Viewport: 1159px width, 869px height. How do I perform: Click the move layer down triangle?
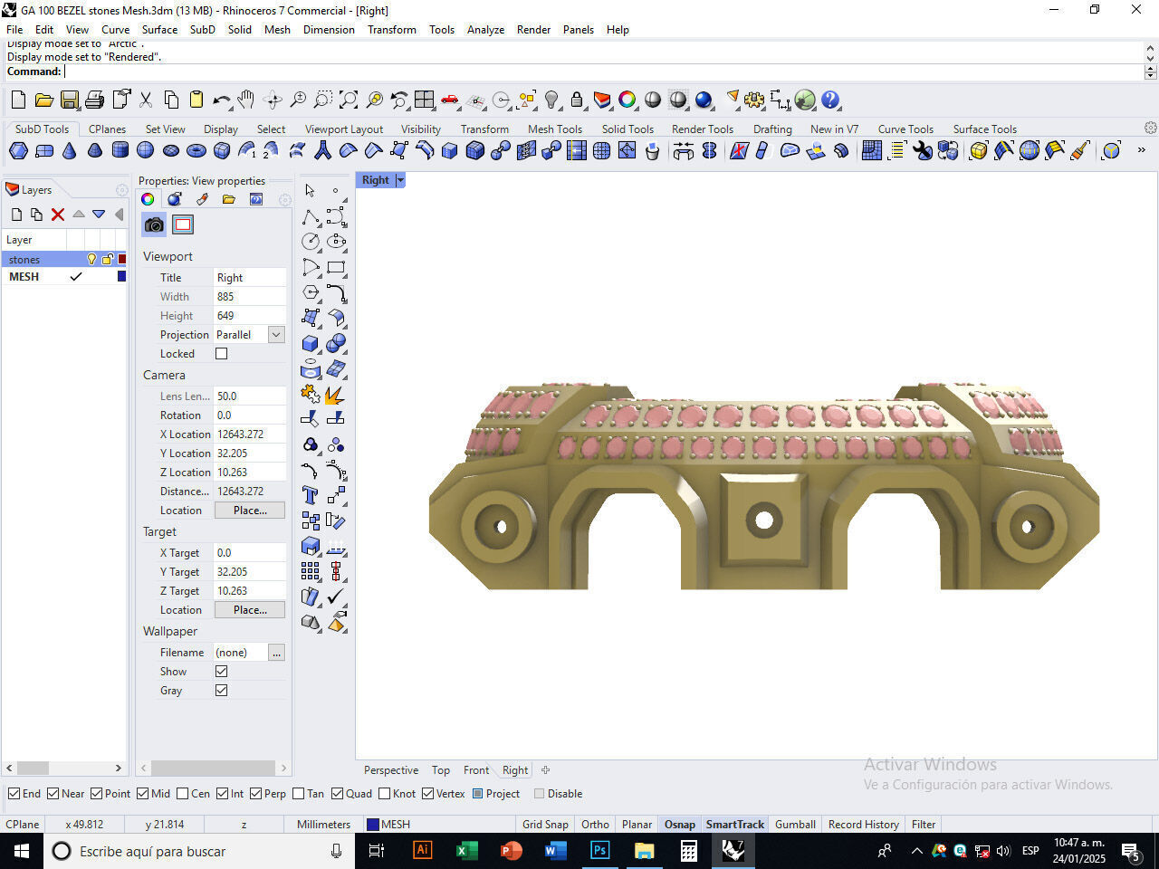click(99, 215)
